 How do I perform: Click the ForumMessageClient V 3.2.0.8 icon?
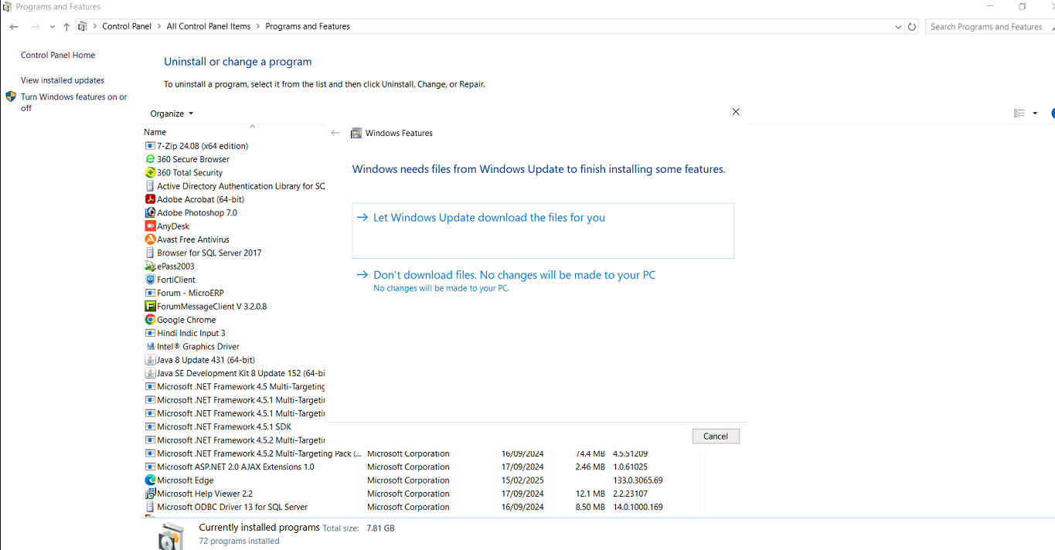(150, 307)
